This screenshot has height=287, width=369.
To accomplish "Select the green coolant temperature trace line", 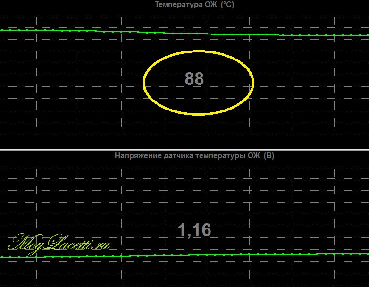I will 184,33.
